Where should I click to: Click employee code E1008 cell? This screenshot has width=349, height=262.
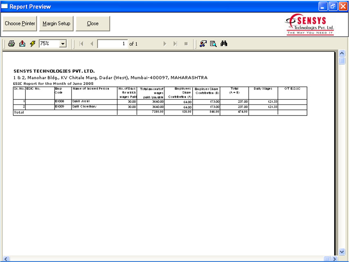pyautogui.click(x=63, y=102)
